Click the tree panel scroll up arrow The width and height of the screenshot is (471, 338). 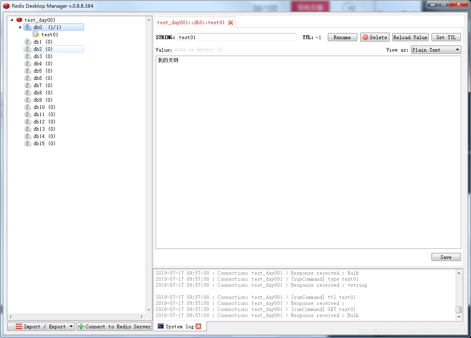(x=149, y=20)
